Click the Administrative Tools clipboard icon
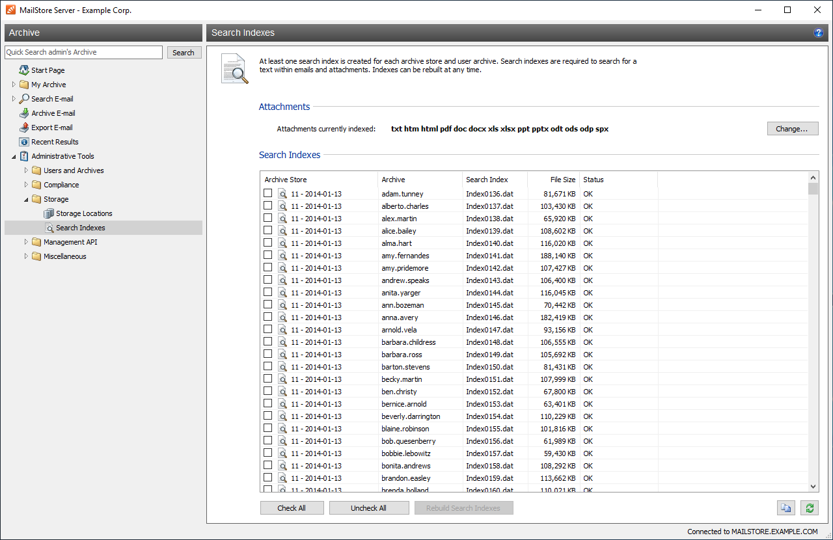Image resolution: width=833 pixels, height=540 pixels. click(x=24, y=156)
